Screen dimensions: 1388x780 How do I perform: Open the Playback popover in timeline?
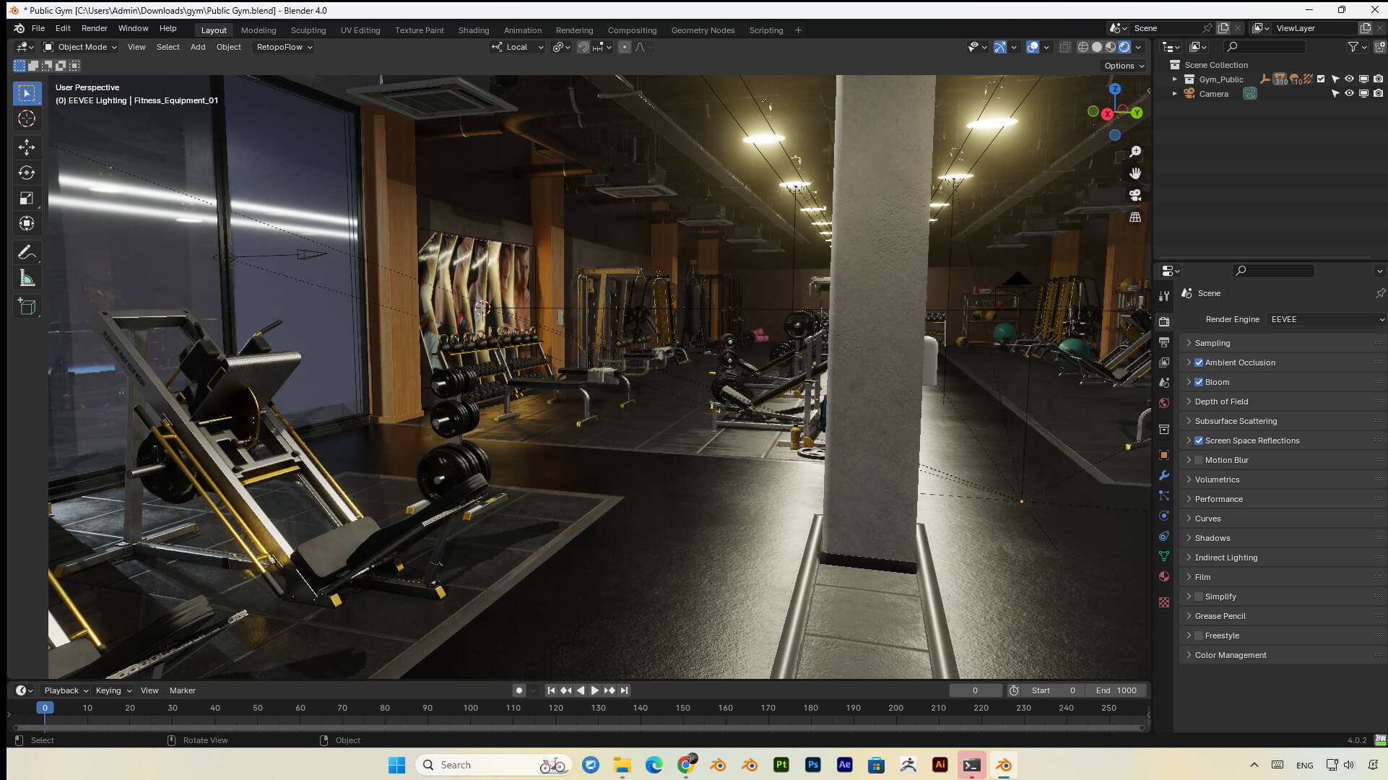point(66,690)
